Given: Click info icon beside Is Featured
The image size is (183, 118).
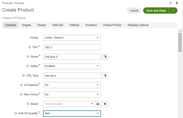Looking at the screenshot, I should (x=22, y=85).
